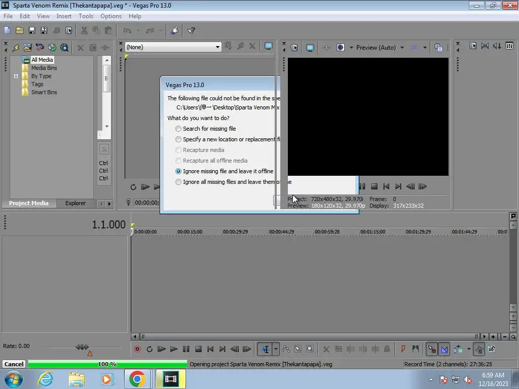Image resolution: width=519 pixels, height=389 pixels.
Task: Open project Properties icon in main toolbar
Action: pos(68,30)
